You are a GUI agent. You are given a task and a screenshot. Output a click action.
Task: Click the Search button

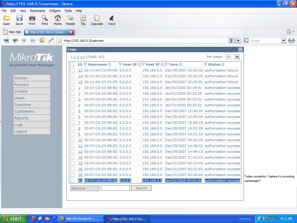141,188
